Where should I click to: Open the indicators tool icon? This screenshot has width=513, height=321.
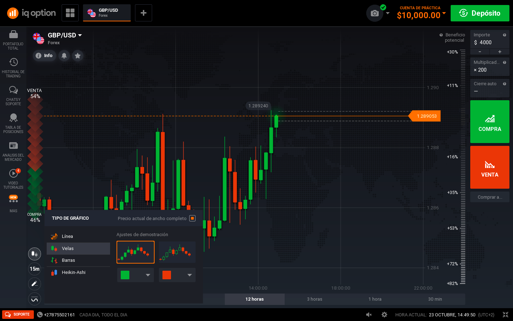35,299
